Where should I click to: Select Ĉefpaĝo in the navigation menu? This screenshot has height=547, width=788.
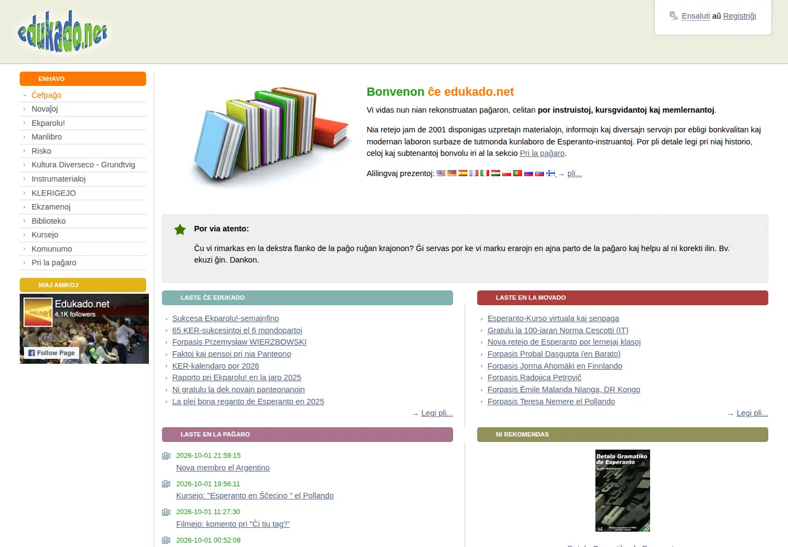pyautogui.click(x=47, y=95)
